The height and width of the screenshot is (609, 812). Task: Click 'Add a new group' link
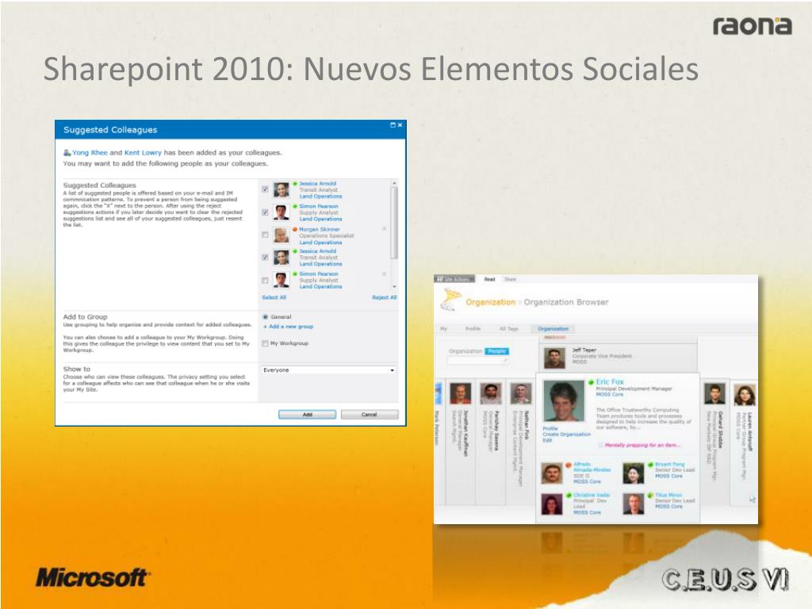click(289, 327)
